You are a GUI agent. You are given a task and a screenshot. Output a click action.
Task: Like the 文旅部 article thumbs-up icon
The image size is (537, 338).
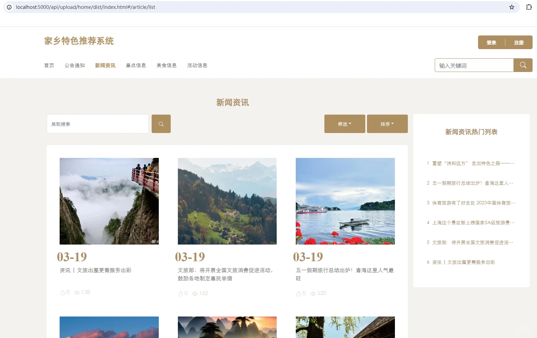[181, 294]
